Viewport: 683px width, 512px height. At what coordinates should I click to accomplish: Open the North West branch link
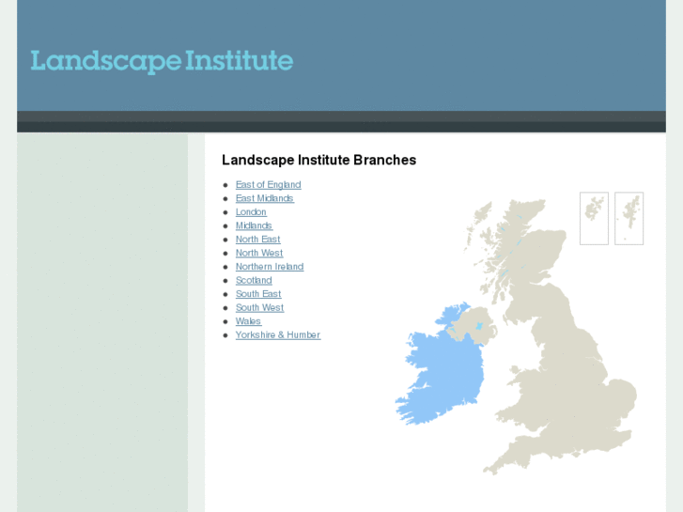pos(259,253)
